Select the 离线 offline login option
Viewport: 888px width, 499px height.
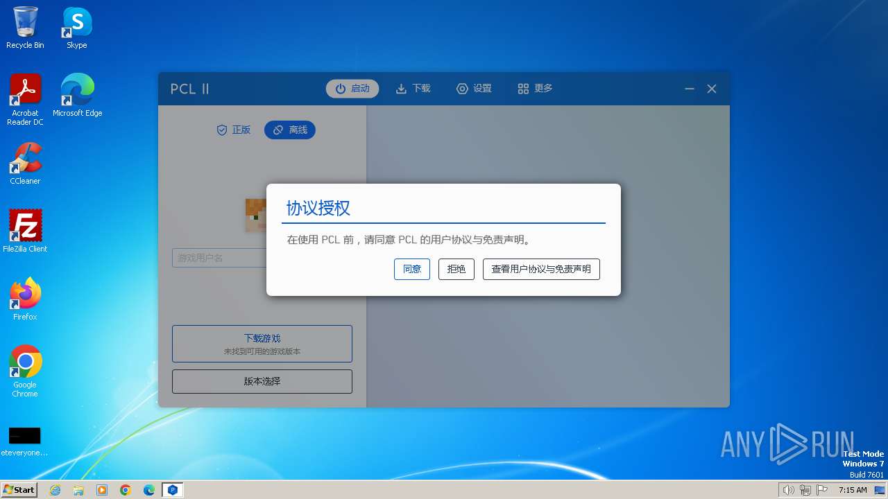[290, 130]
